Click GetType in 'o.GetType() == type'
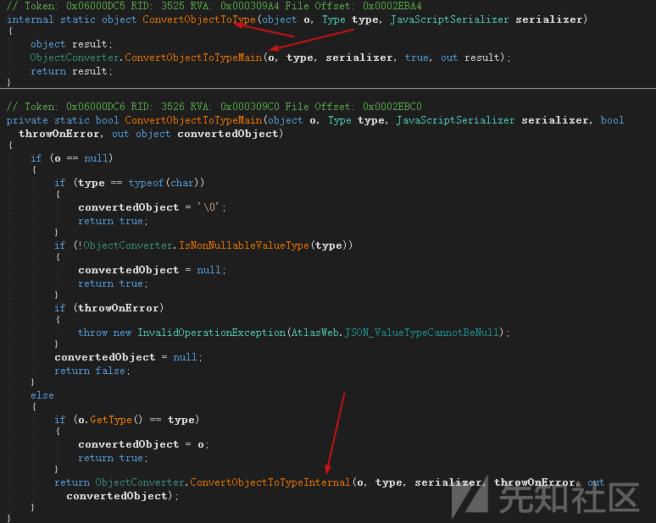The image size is (656, 523). pyautogui.click(x=111, y=420)
